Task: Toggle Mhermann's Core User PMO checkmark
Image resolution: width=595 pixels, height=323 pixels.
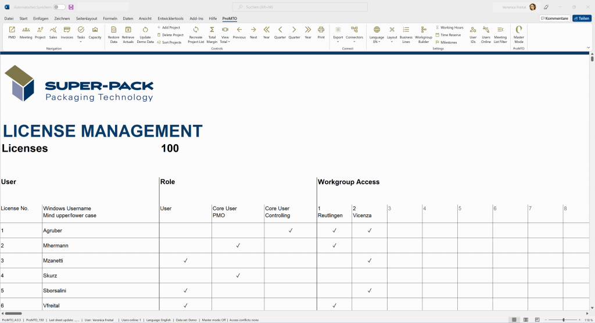Action: (x=238, y=246)
